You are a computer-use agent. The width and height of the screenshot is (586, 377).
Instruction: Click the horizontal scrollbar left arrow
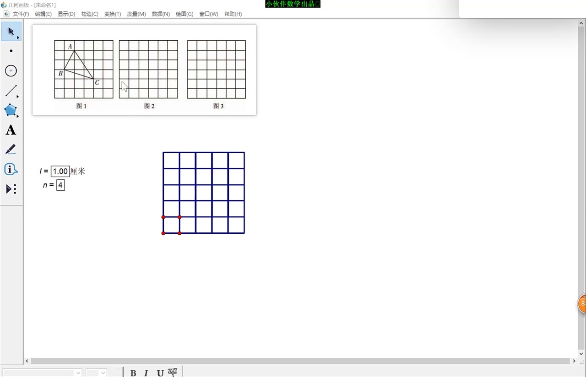(x=27, y=361)
